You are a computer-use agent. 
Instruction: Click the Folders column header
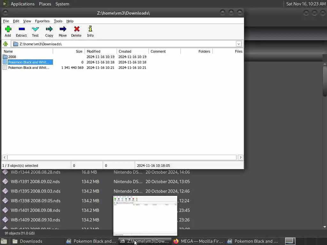tap(196, 51)
